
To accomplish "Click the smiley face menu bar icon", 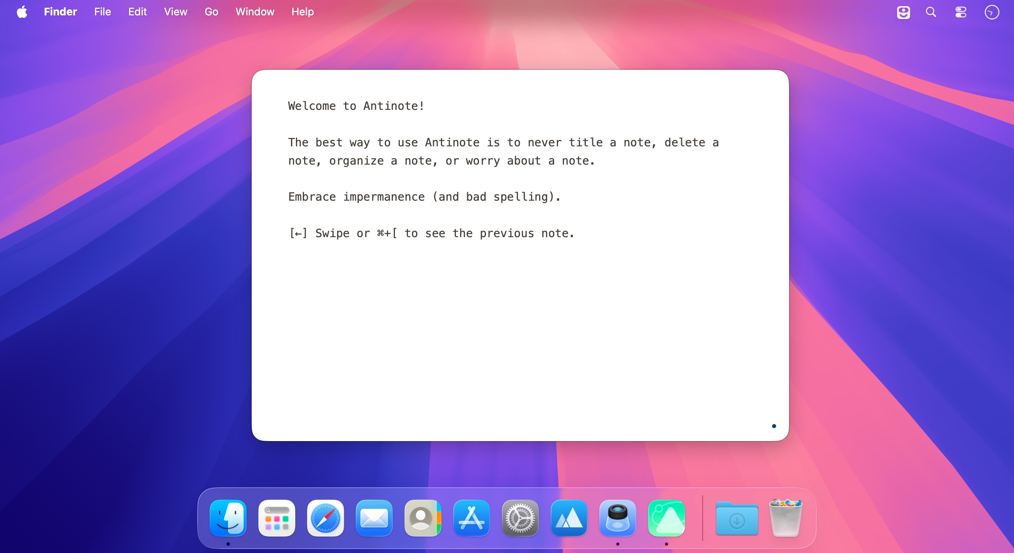I will pos(903,12).
